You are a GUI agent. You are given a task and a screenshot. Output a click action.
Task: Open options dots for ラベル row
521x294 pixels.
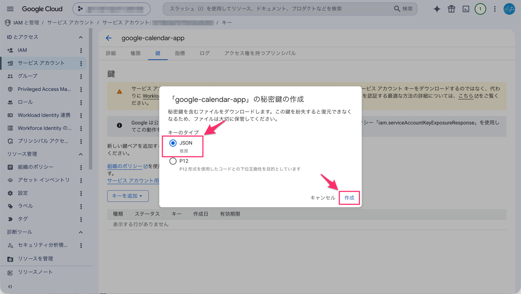click(81, 207)
